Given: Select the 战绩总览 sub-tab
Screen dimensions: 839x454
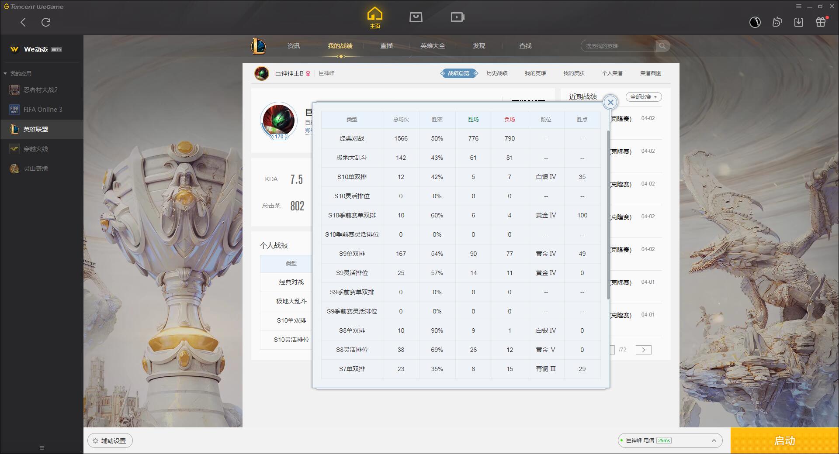Looking at the screenshot, I should click(x=459, y=73).
